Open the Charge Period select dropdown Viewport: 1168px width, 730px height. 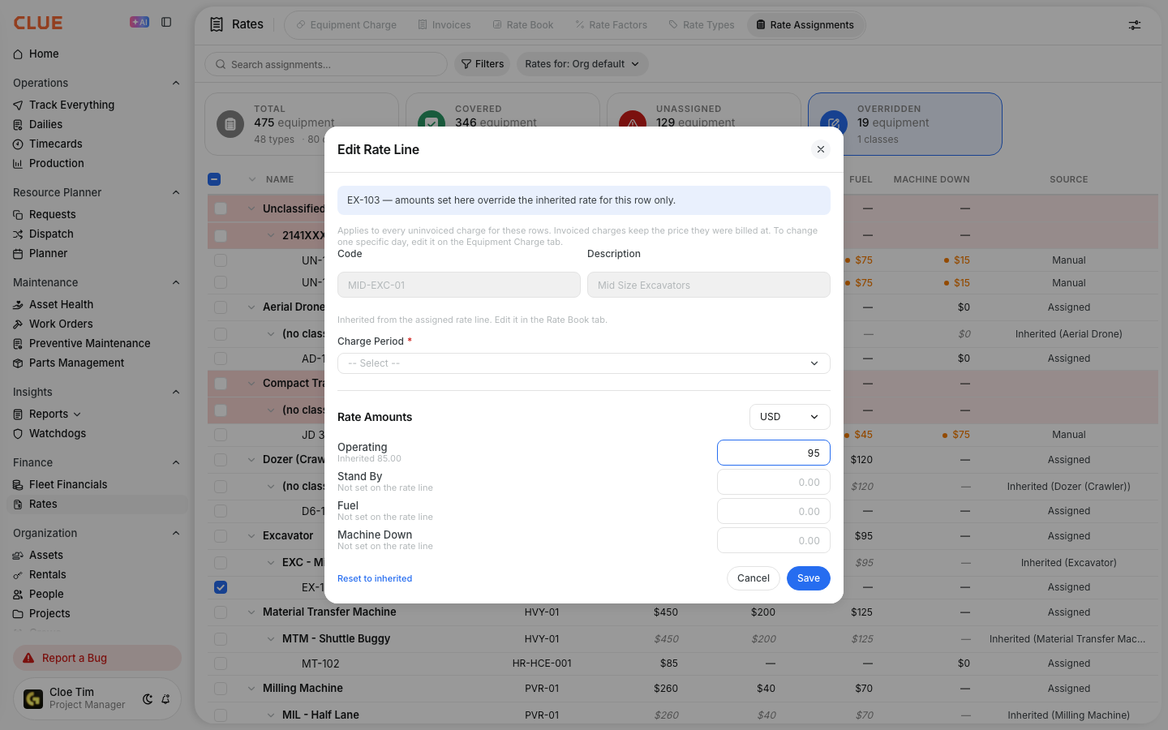[x=584, y=363]
